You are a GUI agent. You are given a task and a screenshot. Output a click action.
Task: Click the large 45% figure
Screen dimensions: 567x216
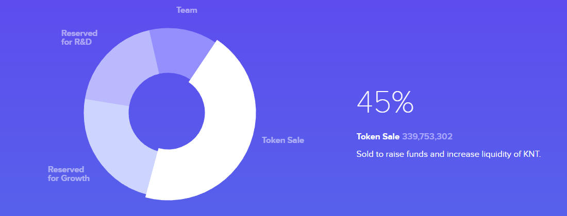pyautogui.click(x=385, y=102)
